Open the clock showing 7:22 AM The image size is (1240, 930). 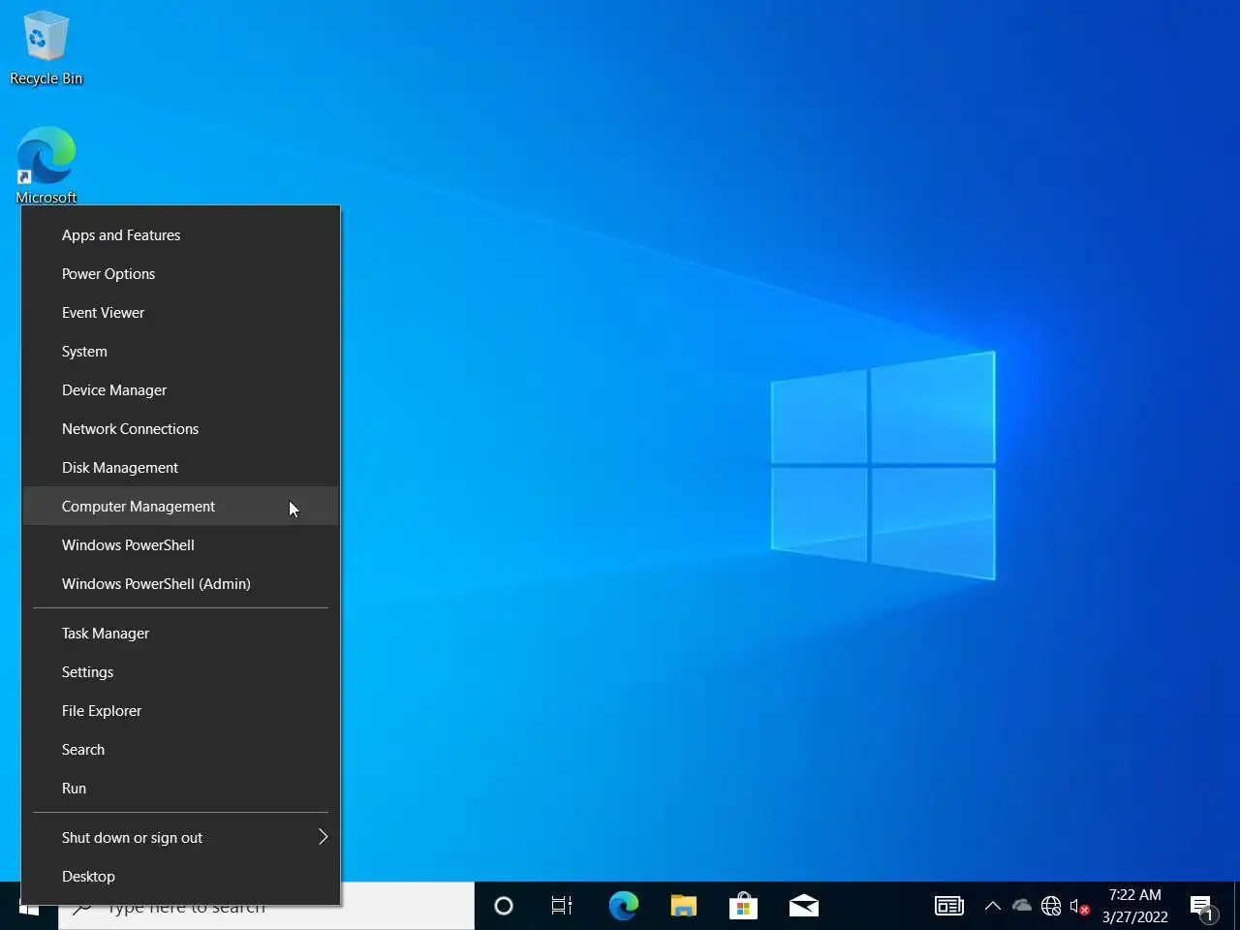pyautogui.click(x=1135, y=906)
